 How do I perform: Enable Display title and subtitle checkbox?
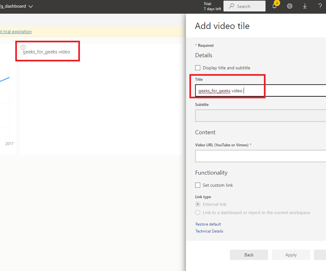(x=198, y=68)
